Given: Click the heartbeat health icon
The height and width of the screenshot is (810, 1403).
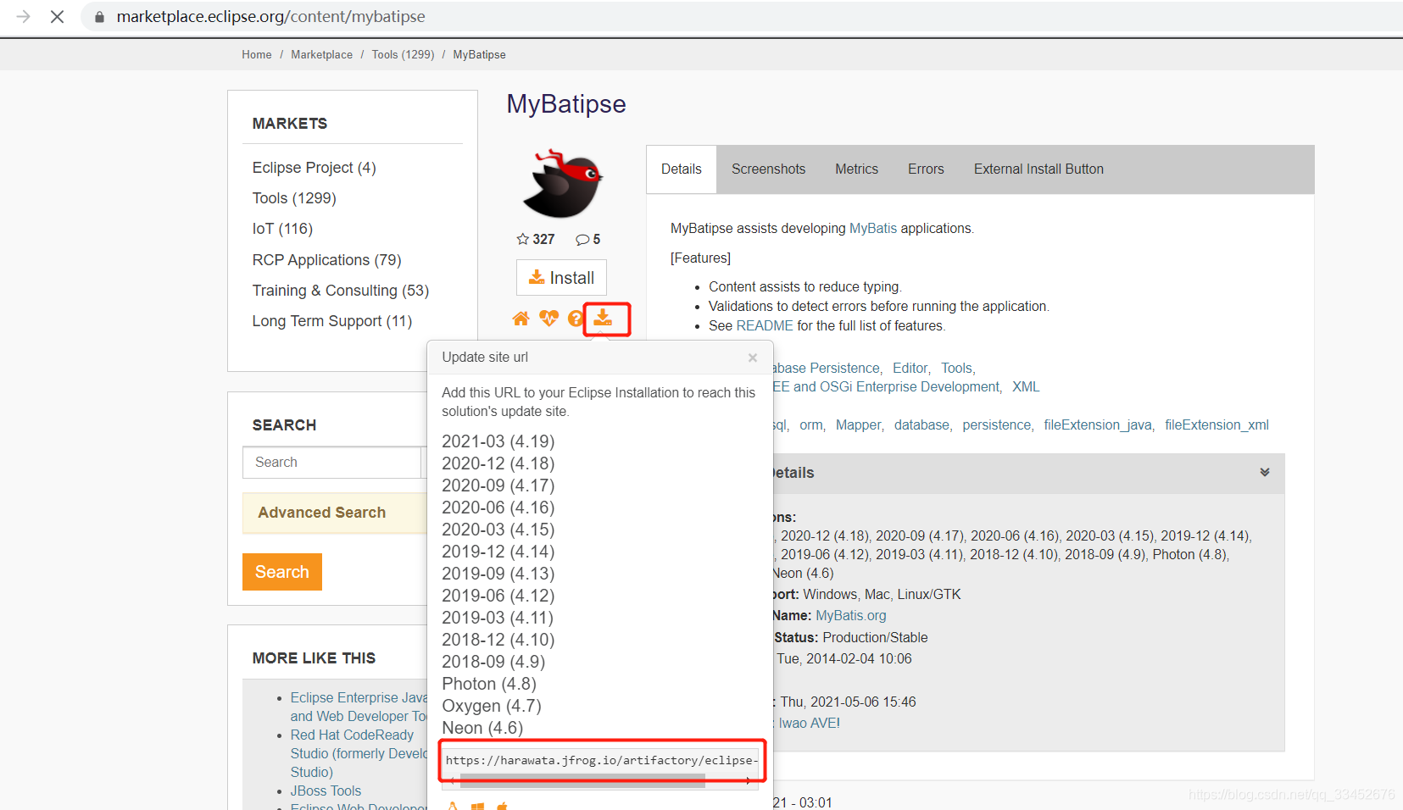Looking at the screenshot, I should (548, 319).
